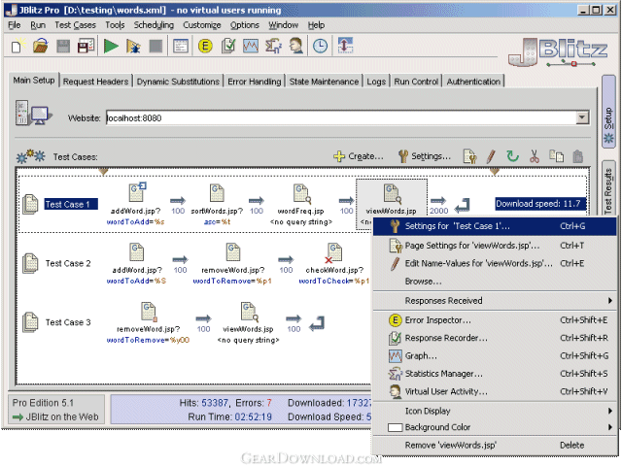Click the Website address input field
Viewport: 622px width, 466px height.
(x=341, y=117)
